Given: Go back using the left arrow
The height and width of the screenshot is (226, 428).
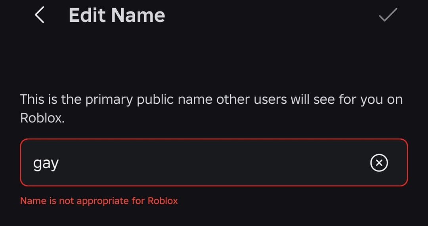Looking at the screenshot, I should pos(39,15).
